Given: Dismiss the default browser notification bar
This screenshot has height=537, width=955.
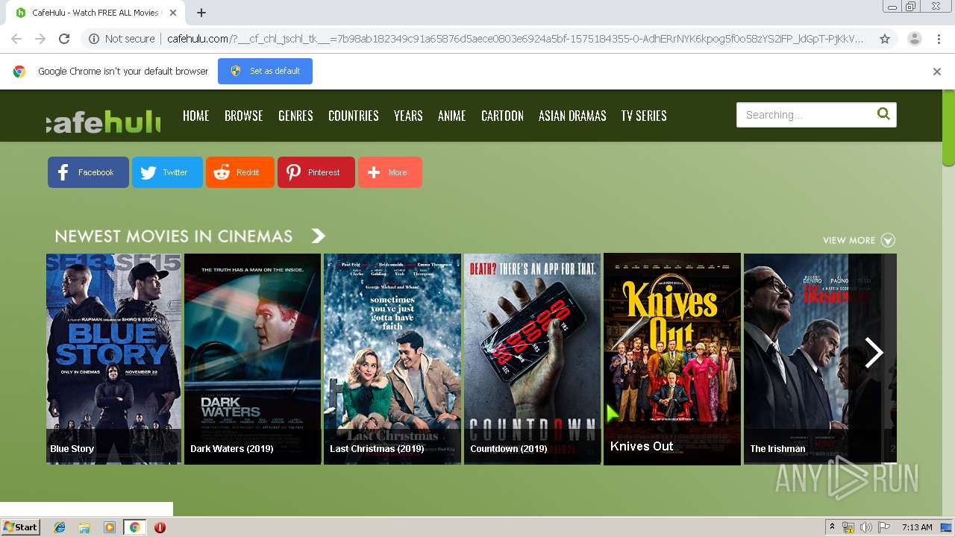Looking at the screenshot, I should coord(937,72).
